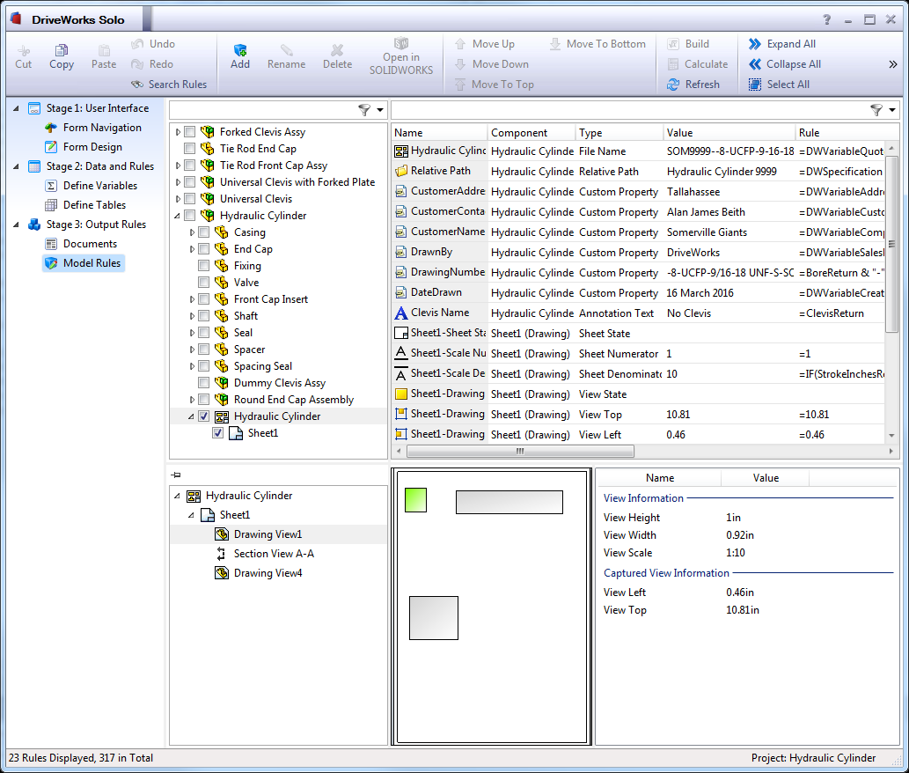The width and height of the screenshot is (909, 773).
Task: Click Expand All double chevron icon
Action: [x=755, y=44]
